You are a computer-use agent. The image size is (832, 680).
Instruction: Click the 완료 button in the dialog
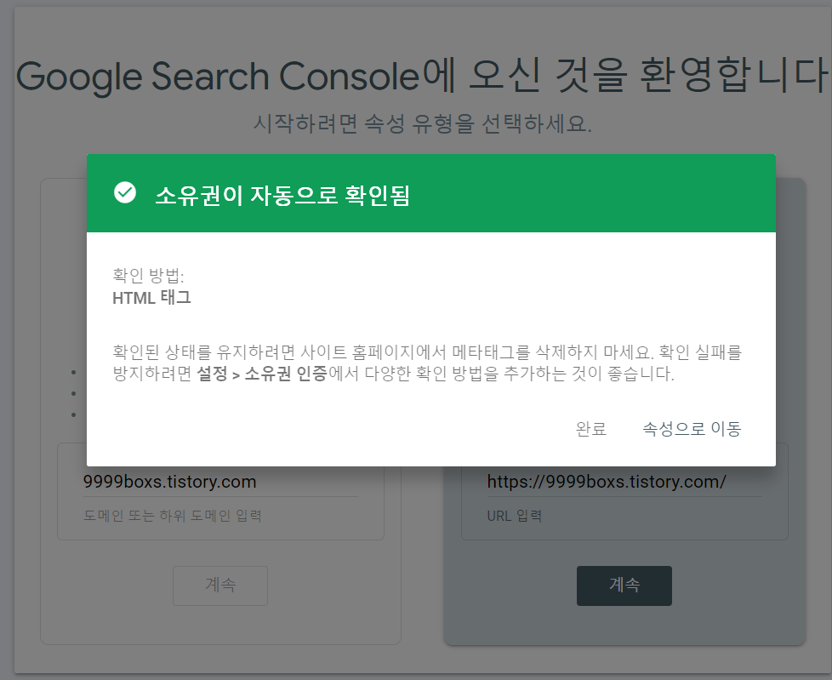[x=591, y=428]
